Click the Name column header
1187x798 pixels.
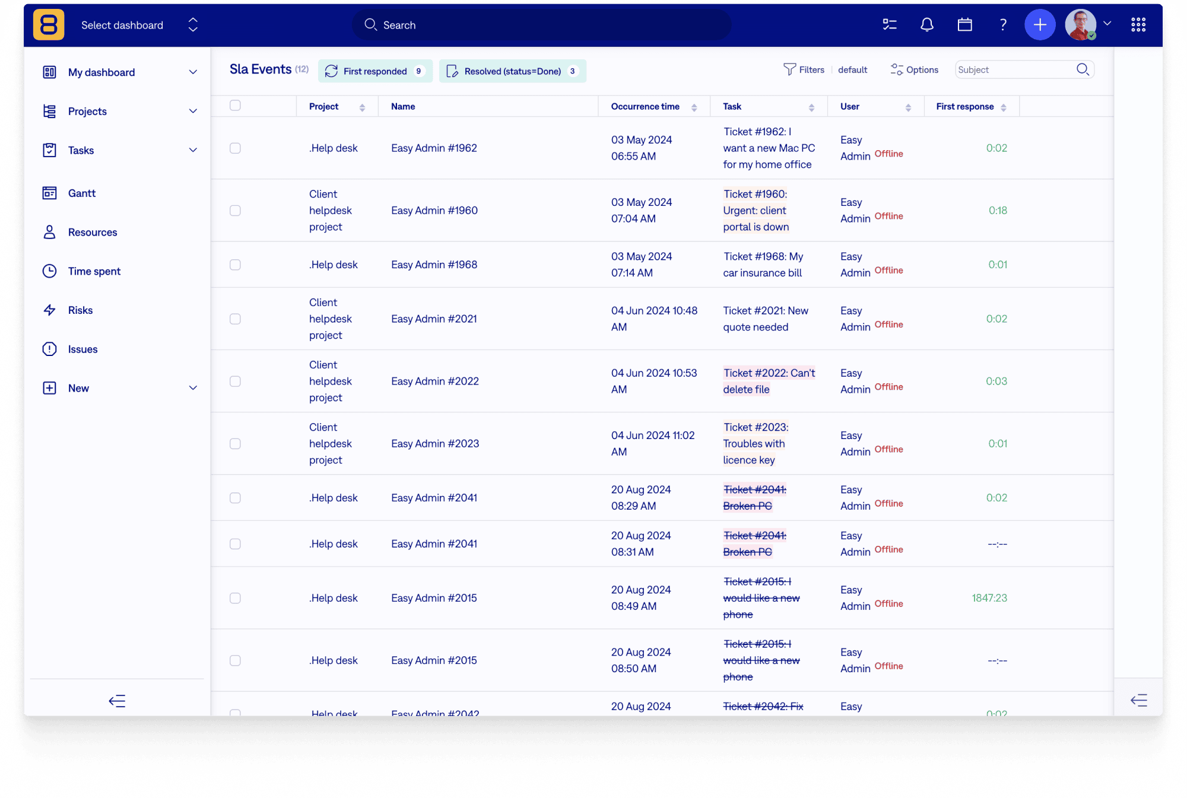(x=403, y=107)
